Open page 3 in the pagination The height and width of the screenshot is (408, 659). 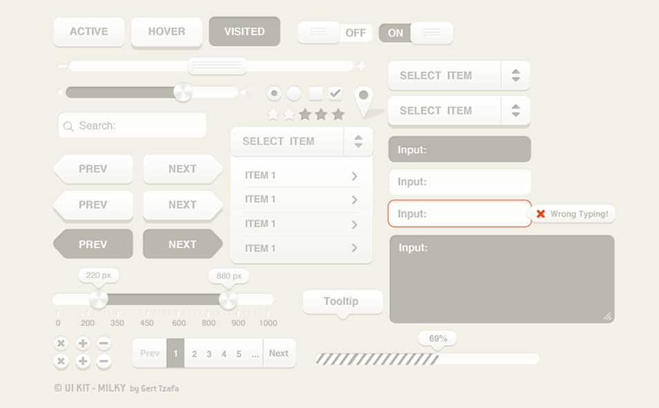tap(208, 353)
